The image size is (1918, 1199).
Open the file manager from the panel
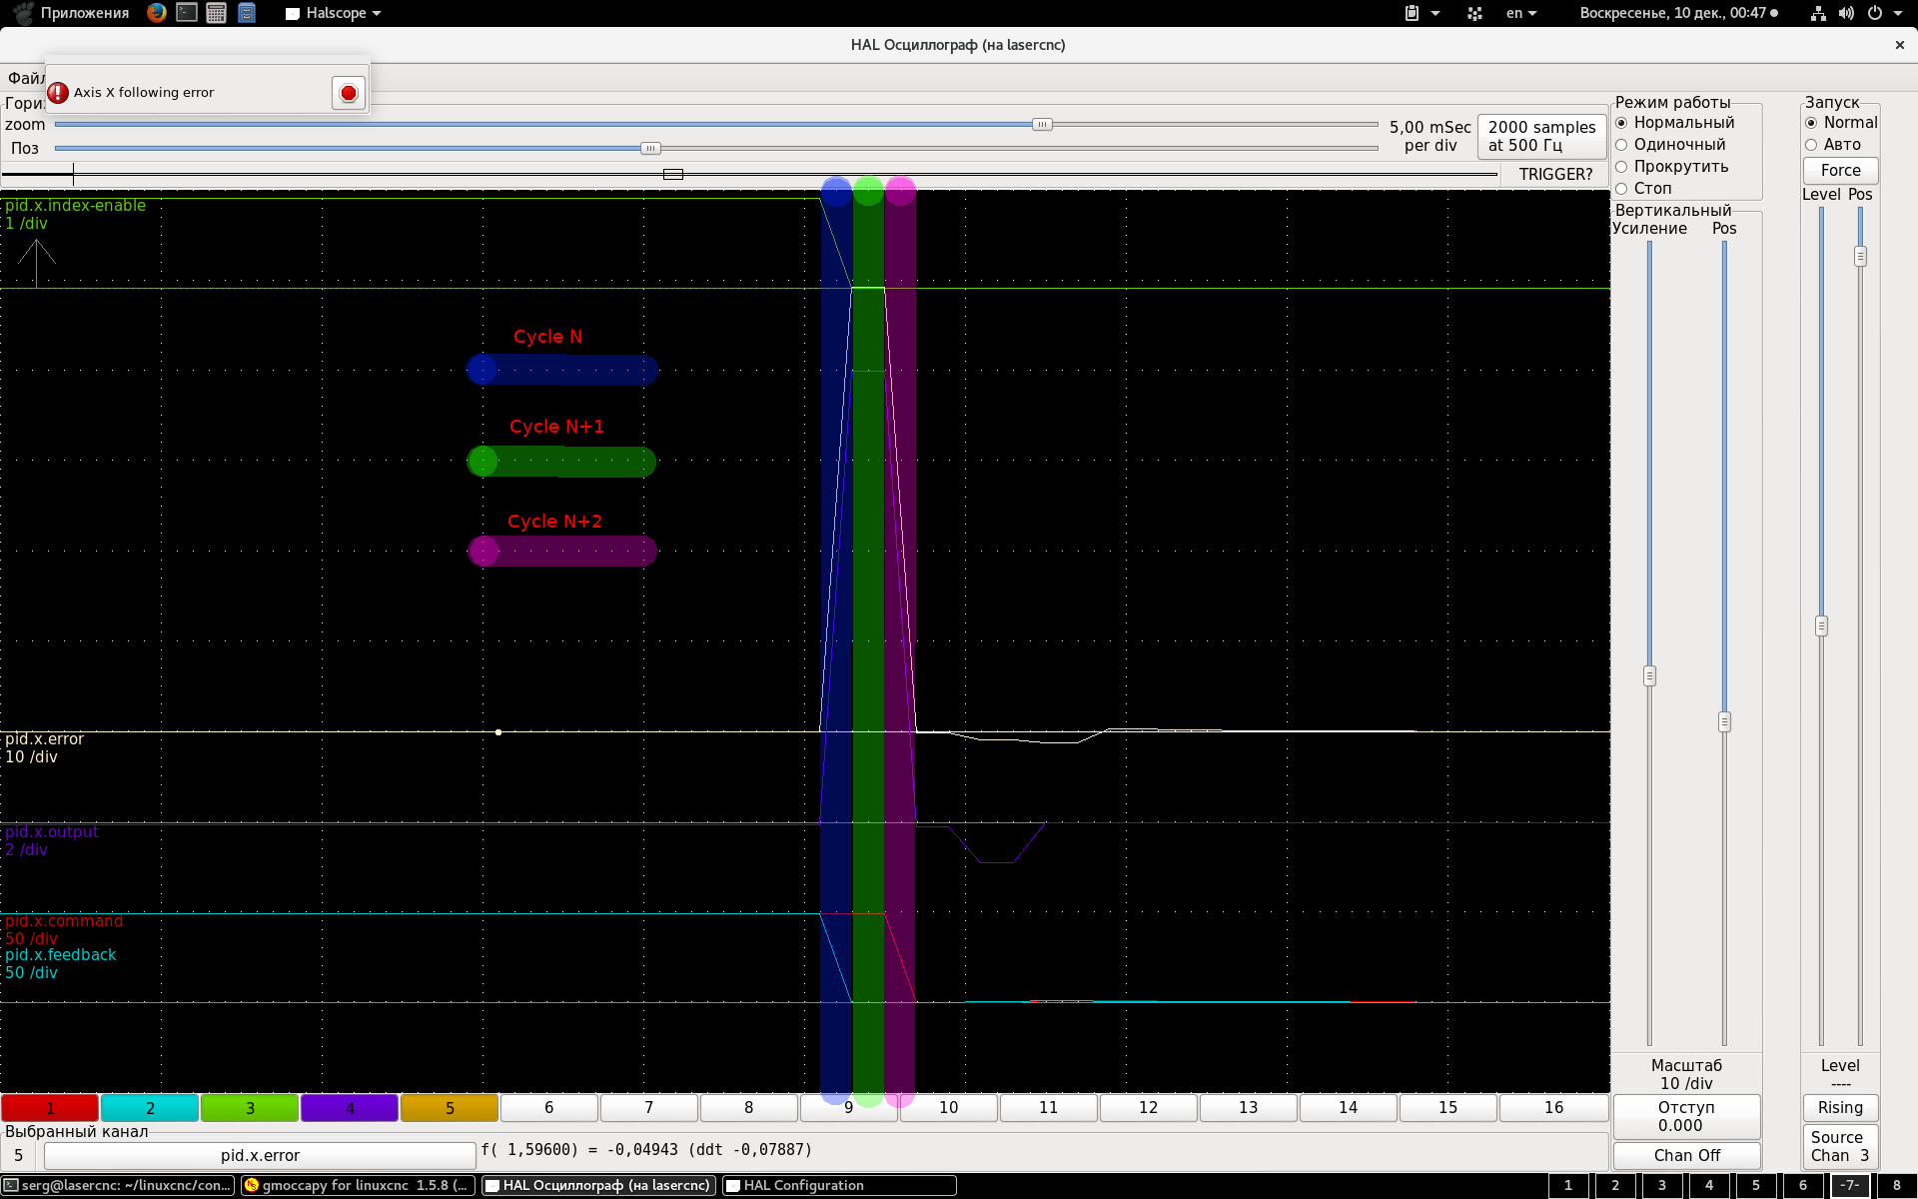[247, 13]
